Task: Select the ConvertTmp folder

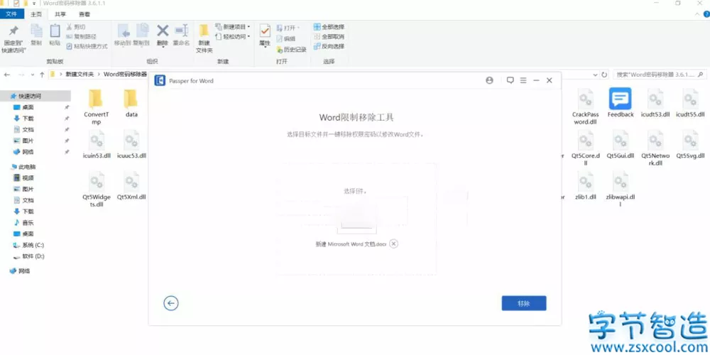Action: [96, 107]
